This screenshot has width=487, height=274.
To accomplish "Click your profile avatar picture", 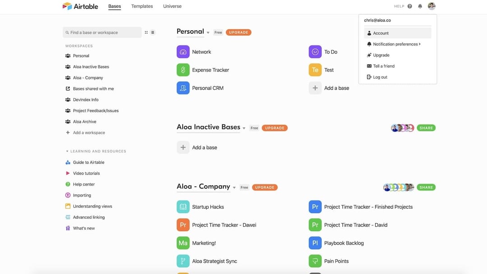I will coord(431,6).
